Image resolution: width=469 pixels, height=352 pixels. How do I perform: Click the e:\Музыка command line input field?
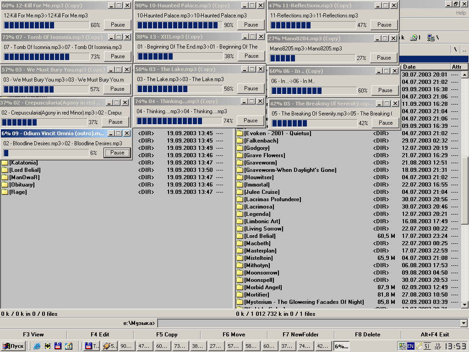tap(309, 323)
